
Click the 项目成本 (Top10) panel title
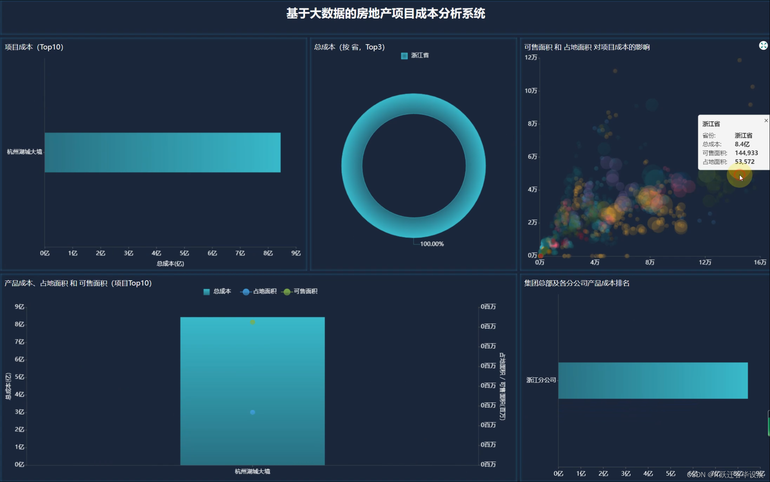click(34, 47)
